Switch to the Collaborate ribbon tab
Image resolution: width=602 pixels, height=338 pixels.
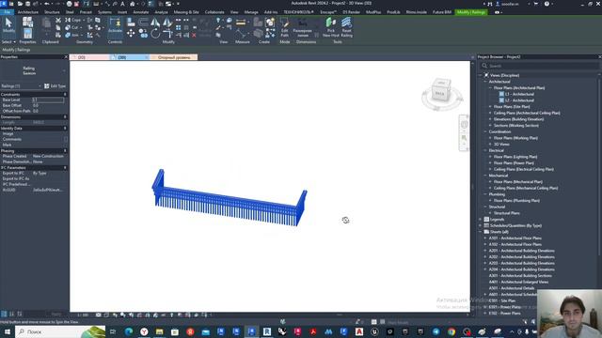pos(214,12)
